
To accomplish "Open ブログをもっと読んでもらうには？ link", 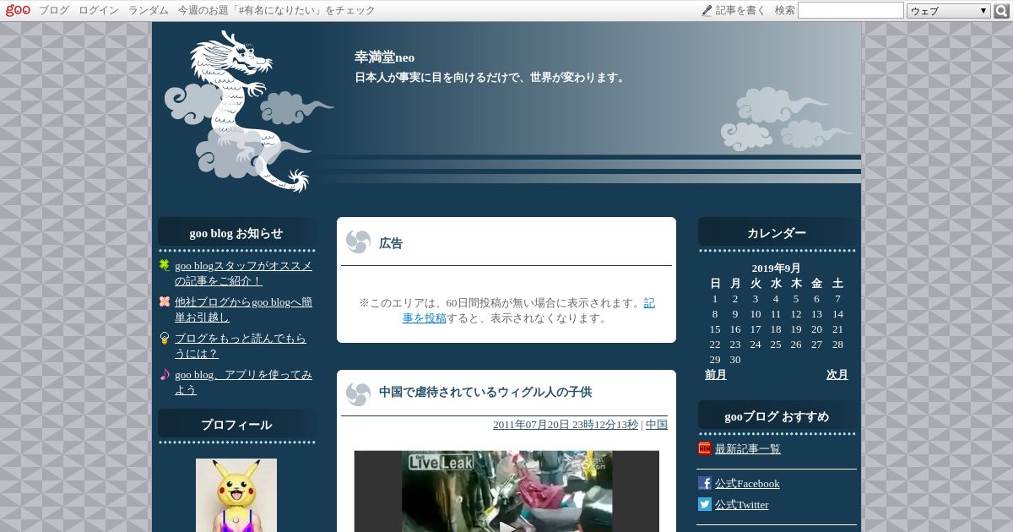I will pos(241,345).
